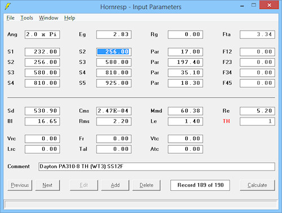Open the Help menu

tap(69, 18)
